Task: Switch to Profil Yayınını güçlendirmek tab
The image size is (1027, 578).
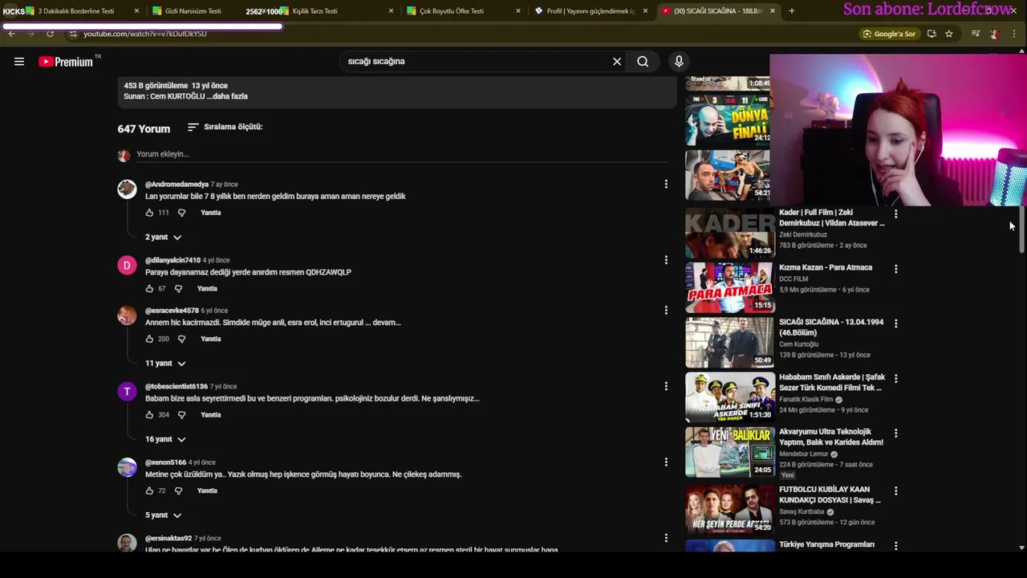Action: (x=590, y=11)
